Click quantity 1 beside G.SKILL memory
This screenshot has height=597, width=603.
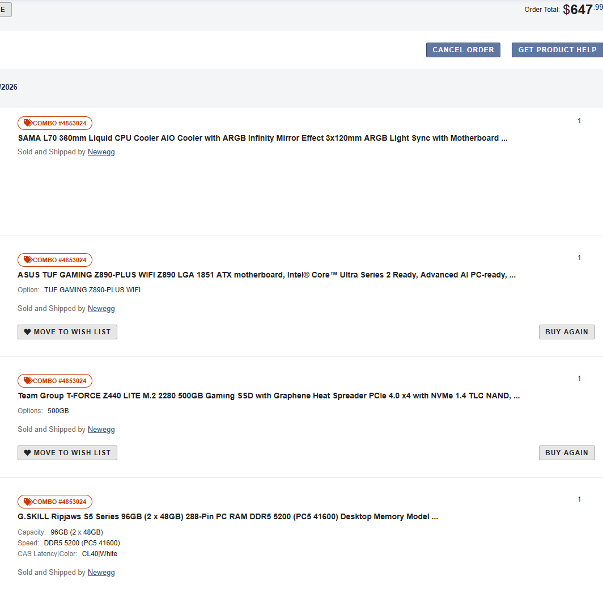[x=579, y=499]
